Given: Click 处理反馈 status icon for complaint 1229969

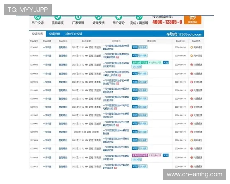Looking at the screenshot, I should pyautogui.click(x=191, y=82).
